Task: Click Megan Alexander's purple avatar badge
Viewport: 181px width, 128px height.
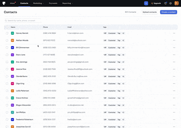Action: click(x=12, y=105)
